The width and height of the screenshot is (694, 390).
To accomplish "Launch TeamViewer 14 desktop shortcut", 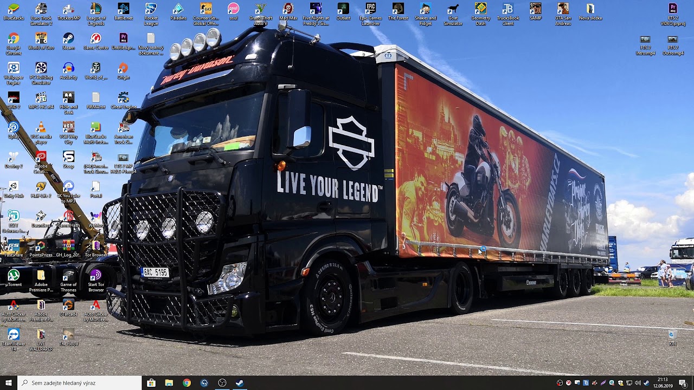I will tap(14, 339).
